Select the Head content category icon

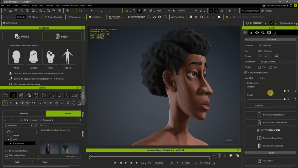click(x=21, y=95)
